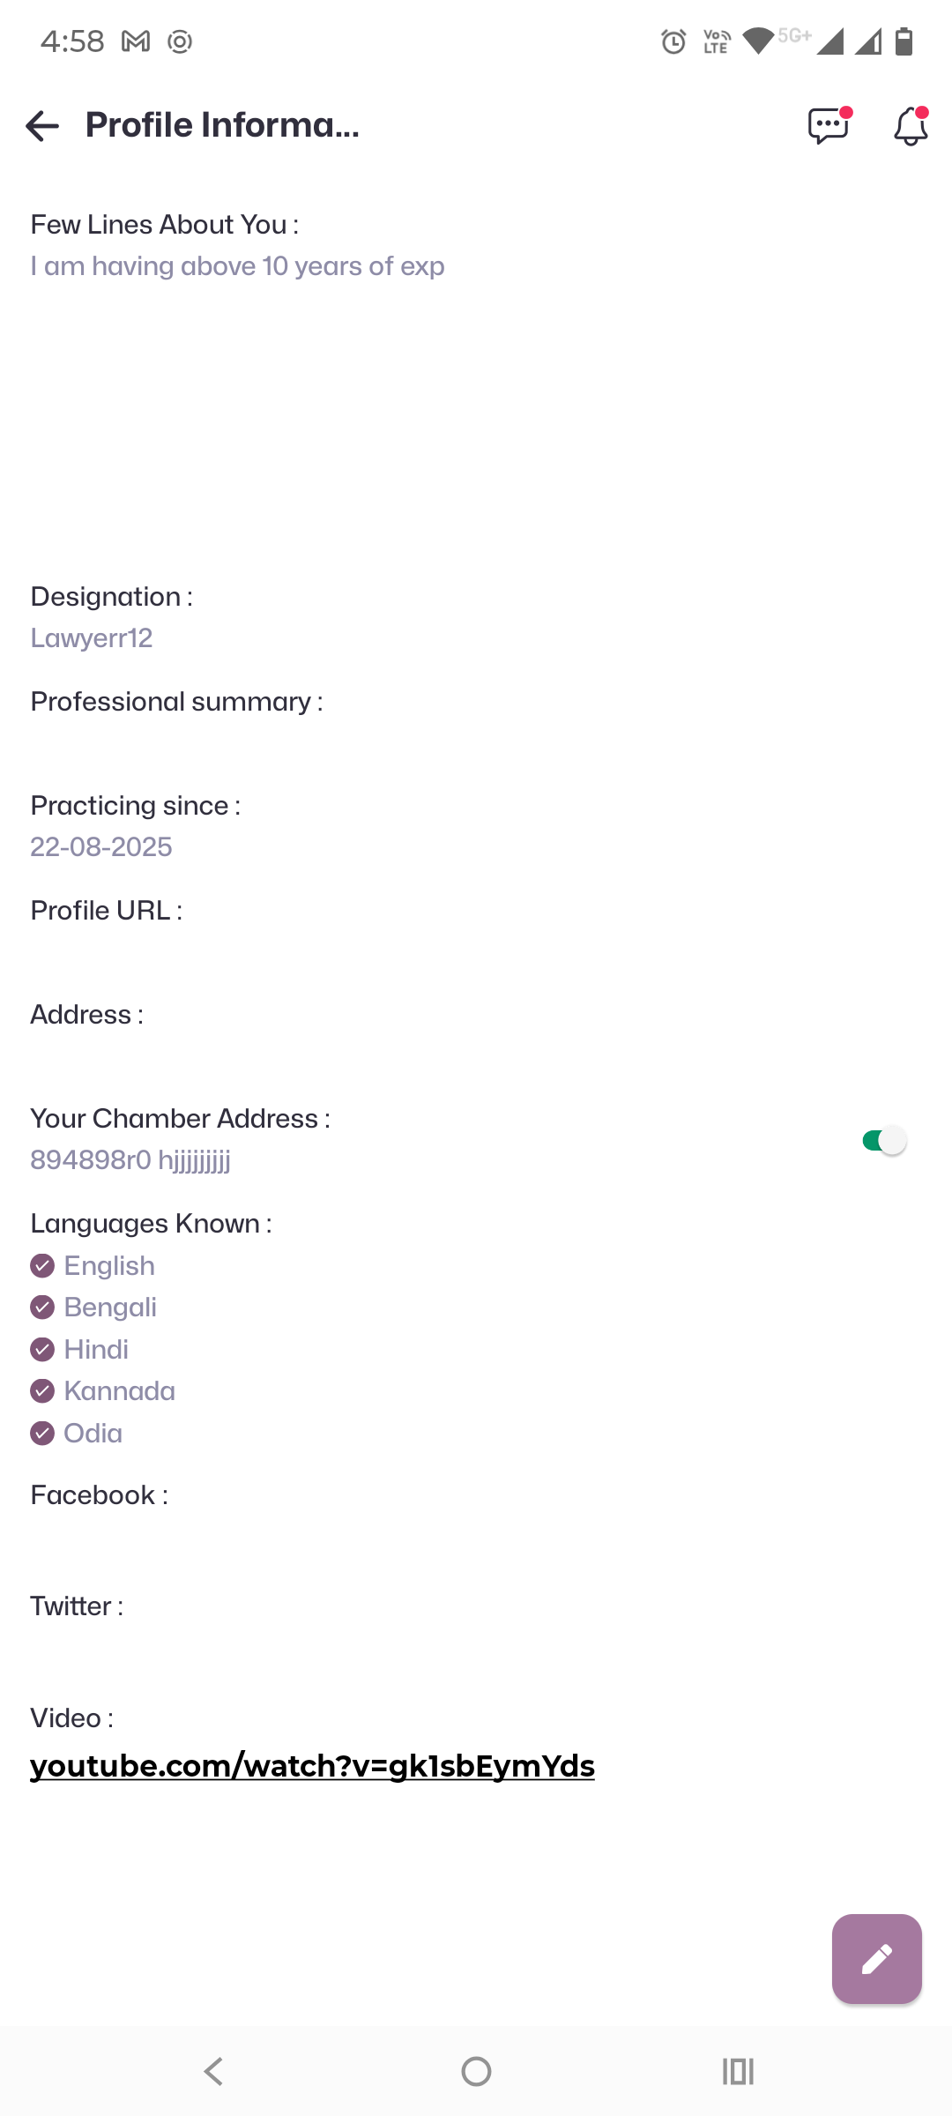The image size is (952, 2116).
Task: Tap the alarm icon in status bar
Action: click(673, 41)
